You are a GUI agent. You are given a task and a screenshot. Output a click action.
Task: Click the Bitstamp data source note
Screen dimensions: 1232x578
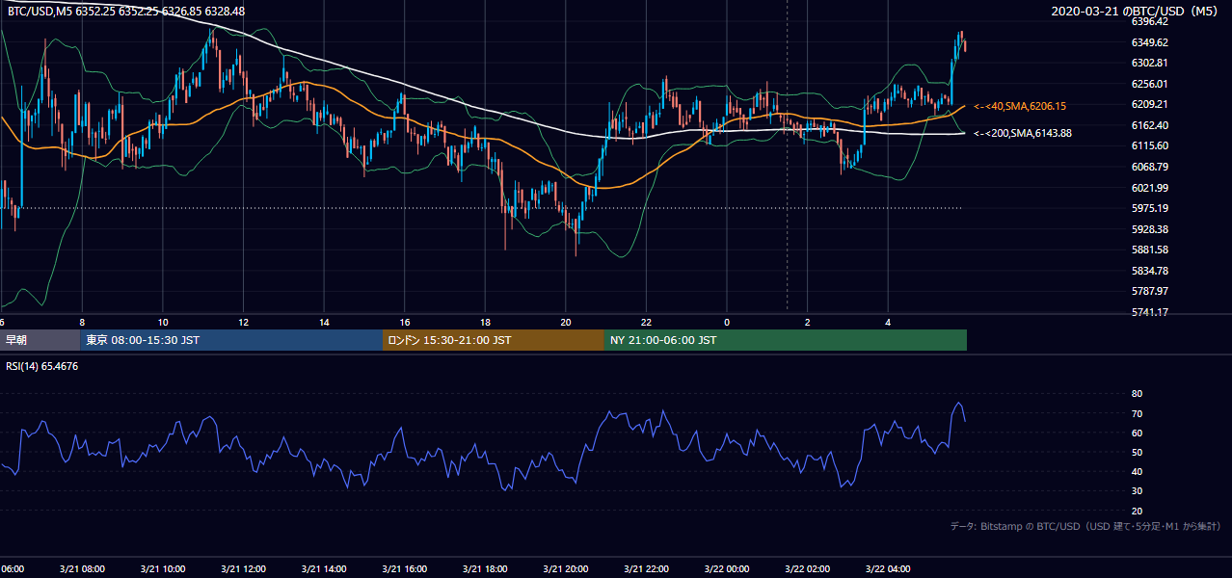pyautogui.click(x=1085, y=526)
